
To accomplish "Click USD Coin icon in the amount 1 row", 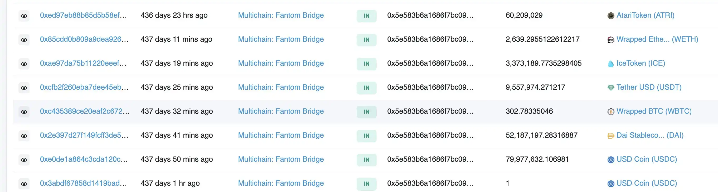I will pyautogui.click(x=610, y=184).
